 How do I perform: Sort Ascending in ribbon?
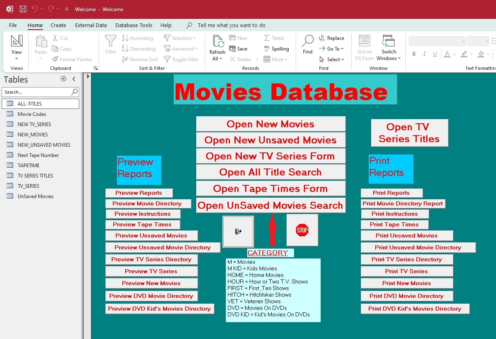coord(138,38)
